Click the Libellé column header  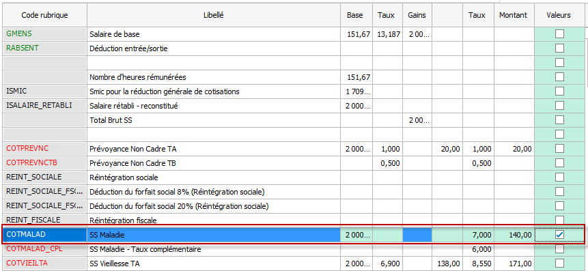click(213, 16)
